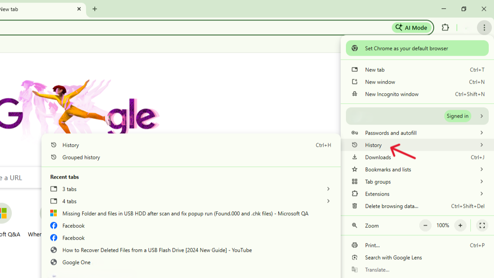
Task: Enter full screen via the zoom row icon
Action: tap(482, 226)
